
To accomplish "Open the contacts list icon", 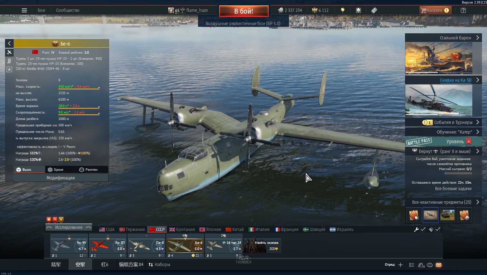I will pyautogui.click(x=412, y=265).
